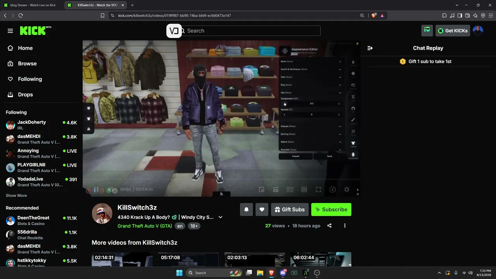Toggle closed captions on the video
Viewport: 496px width, 279px height.
point(290,189)
